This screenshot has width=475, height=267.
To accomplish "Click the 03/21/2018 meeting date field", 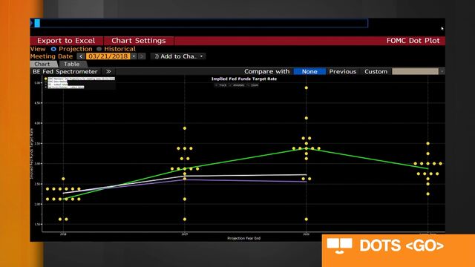I will (x=108, y=56).
